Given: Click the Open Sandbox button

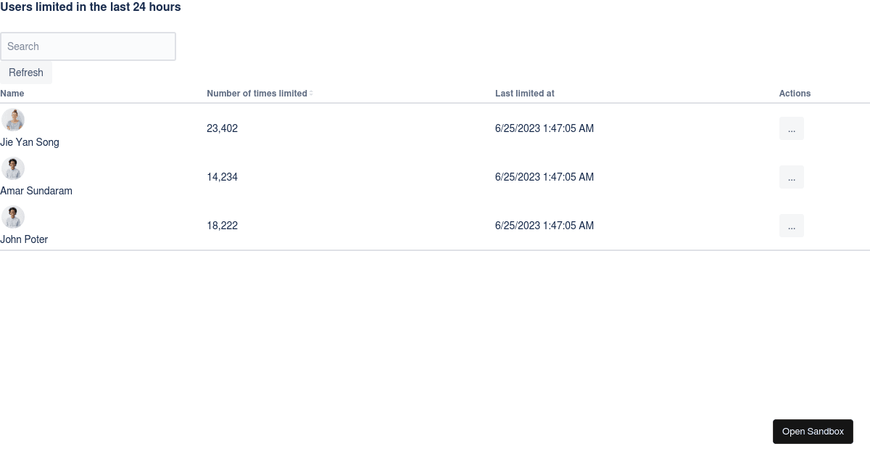Looking at the screenshot, I should 813,432.
